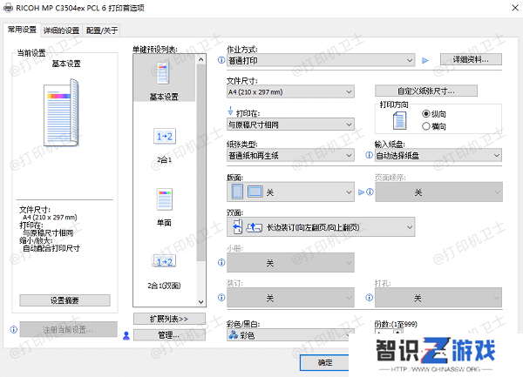Click down arrow icon beside 打印在 label
Screen dimensions: 523x377
[x=230, y=111]
